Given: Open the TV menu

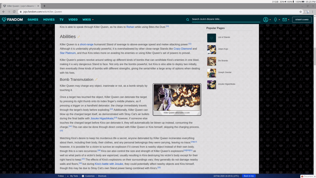Looking at the screenshot, I should (x=61, y=20).
